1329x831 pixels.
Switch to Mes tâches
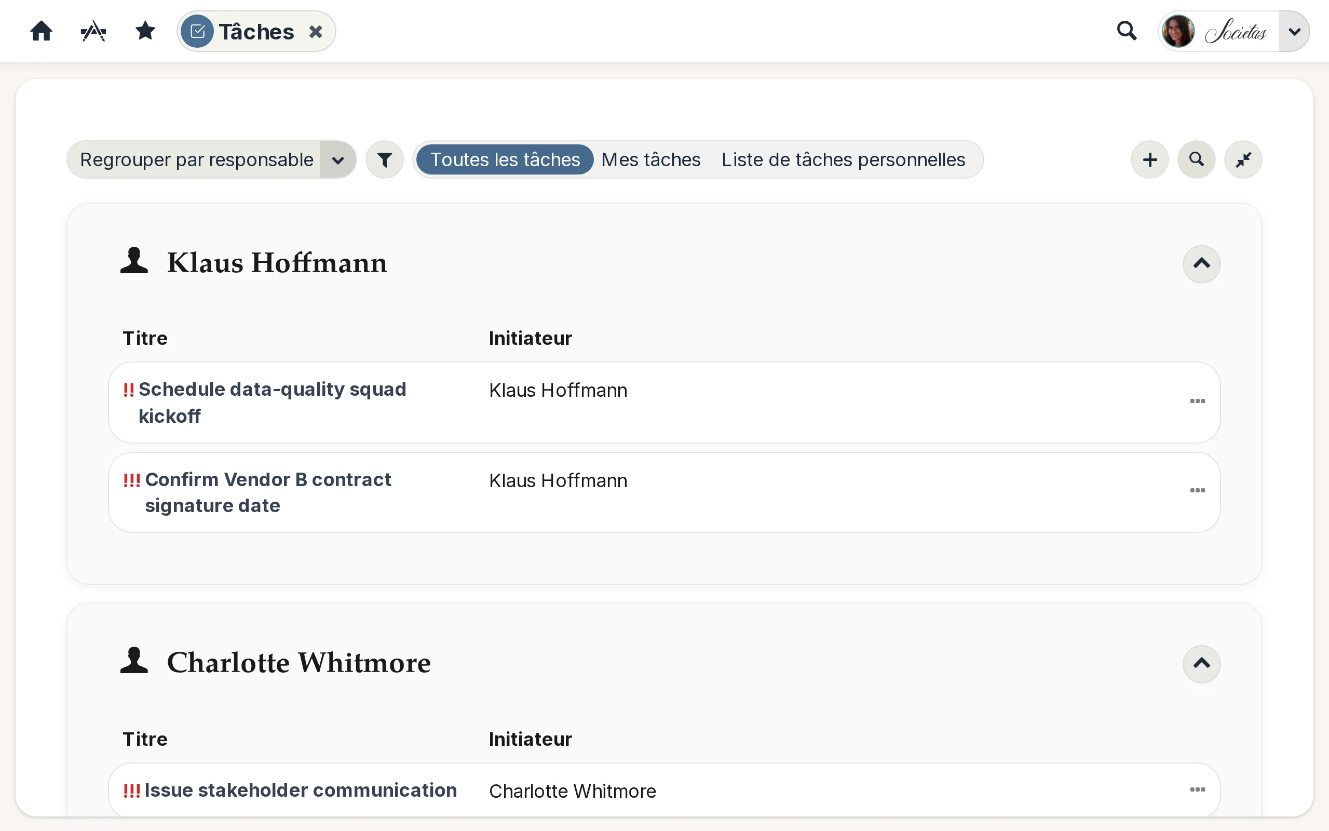click(651, 159)
